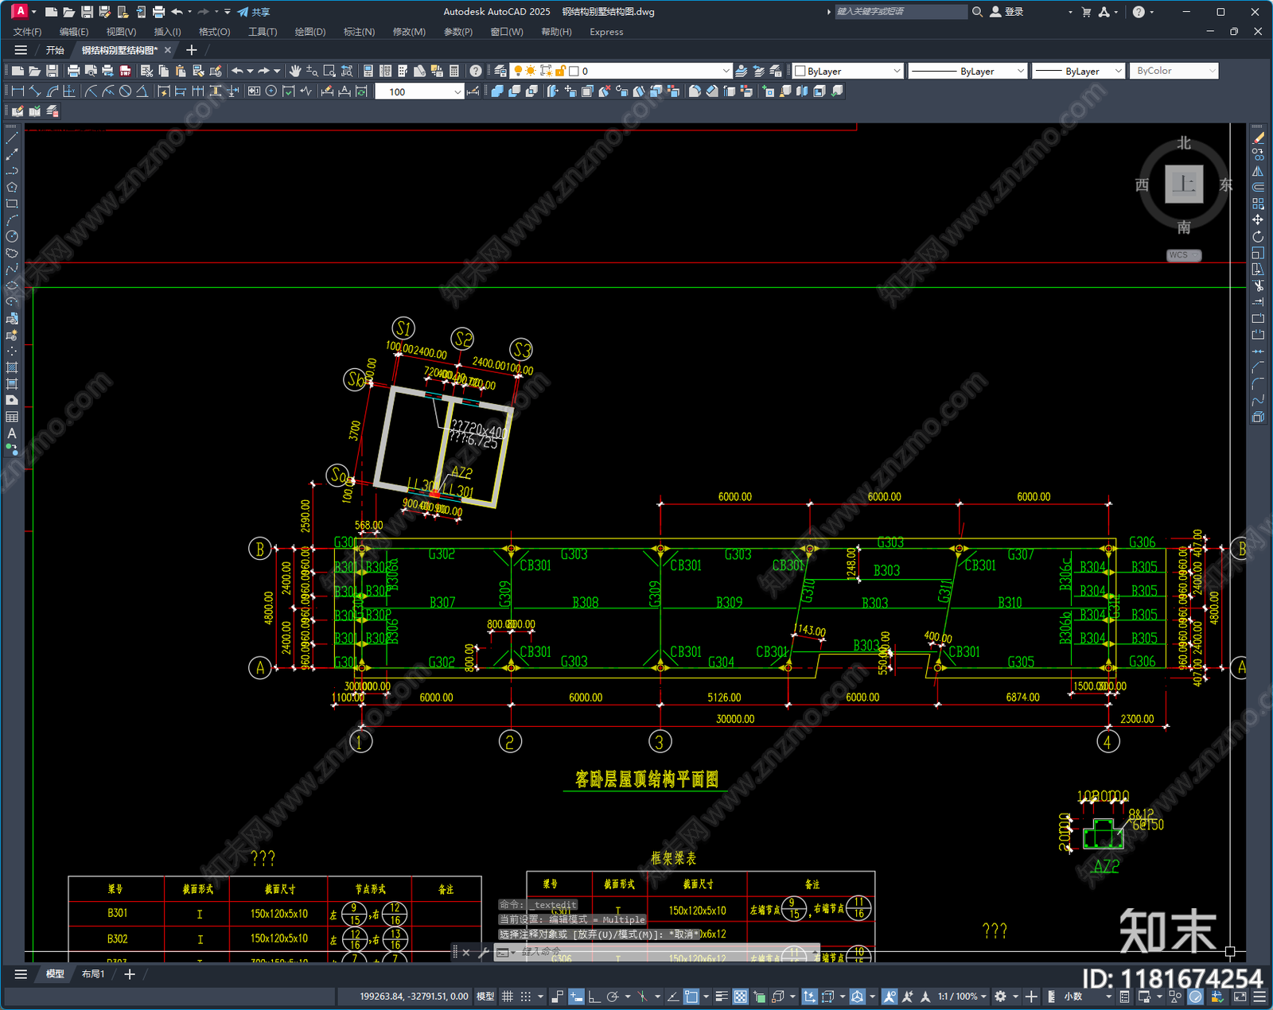Open the 文件(F) menu
The image size is (1273, 1010).
click(x=27, y=32)
